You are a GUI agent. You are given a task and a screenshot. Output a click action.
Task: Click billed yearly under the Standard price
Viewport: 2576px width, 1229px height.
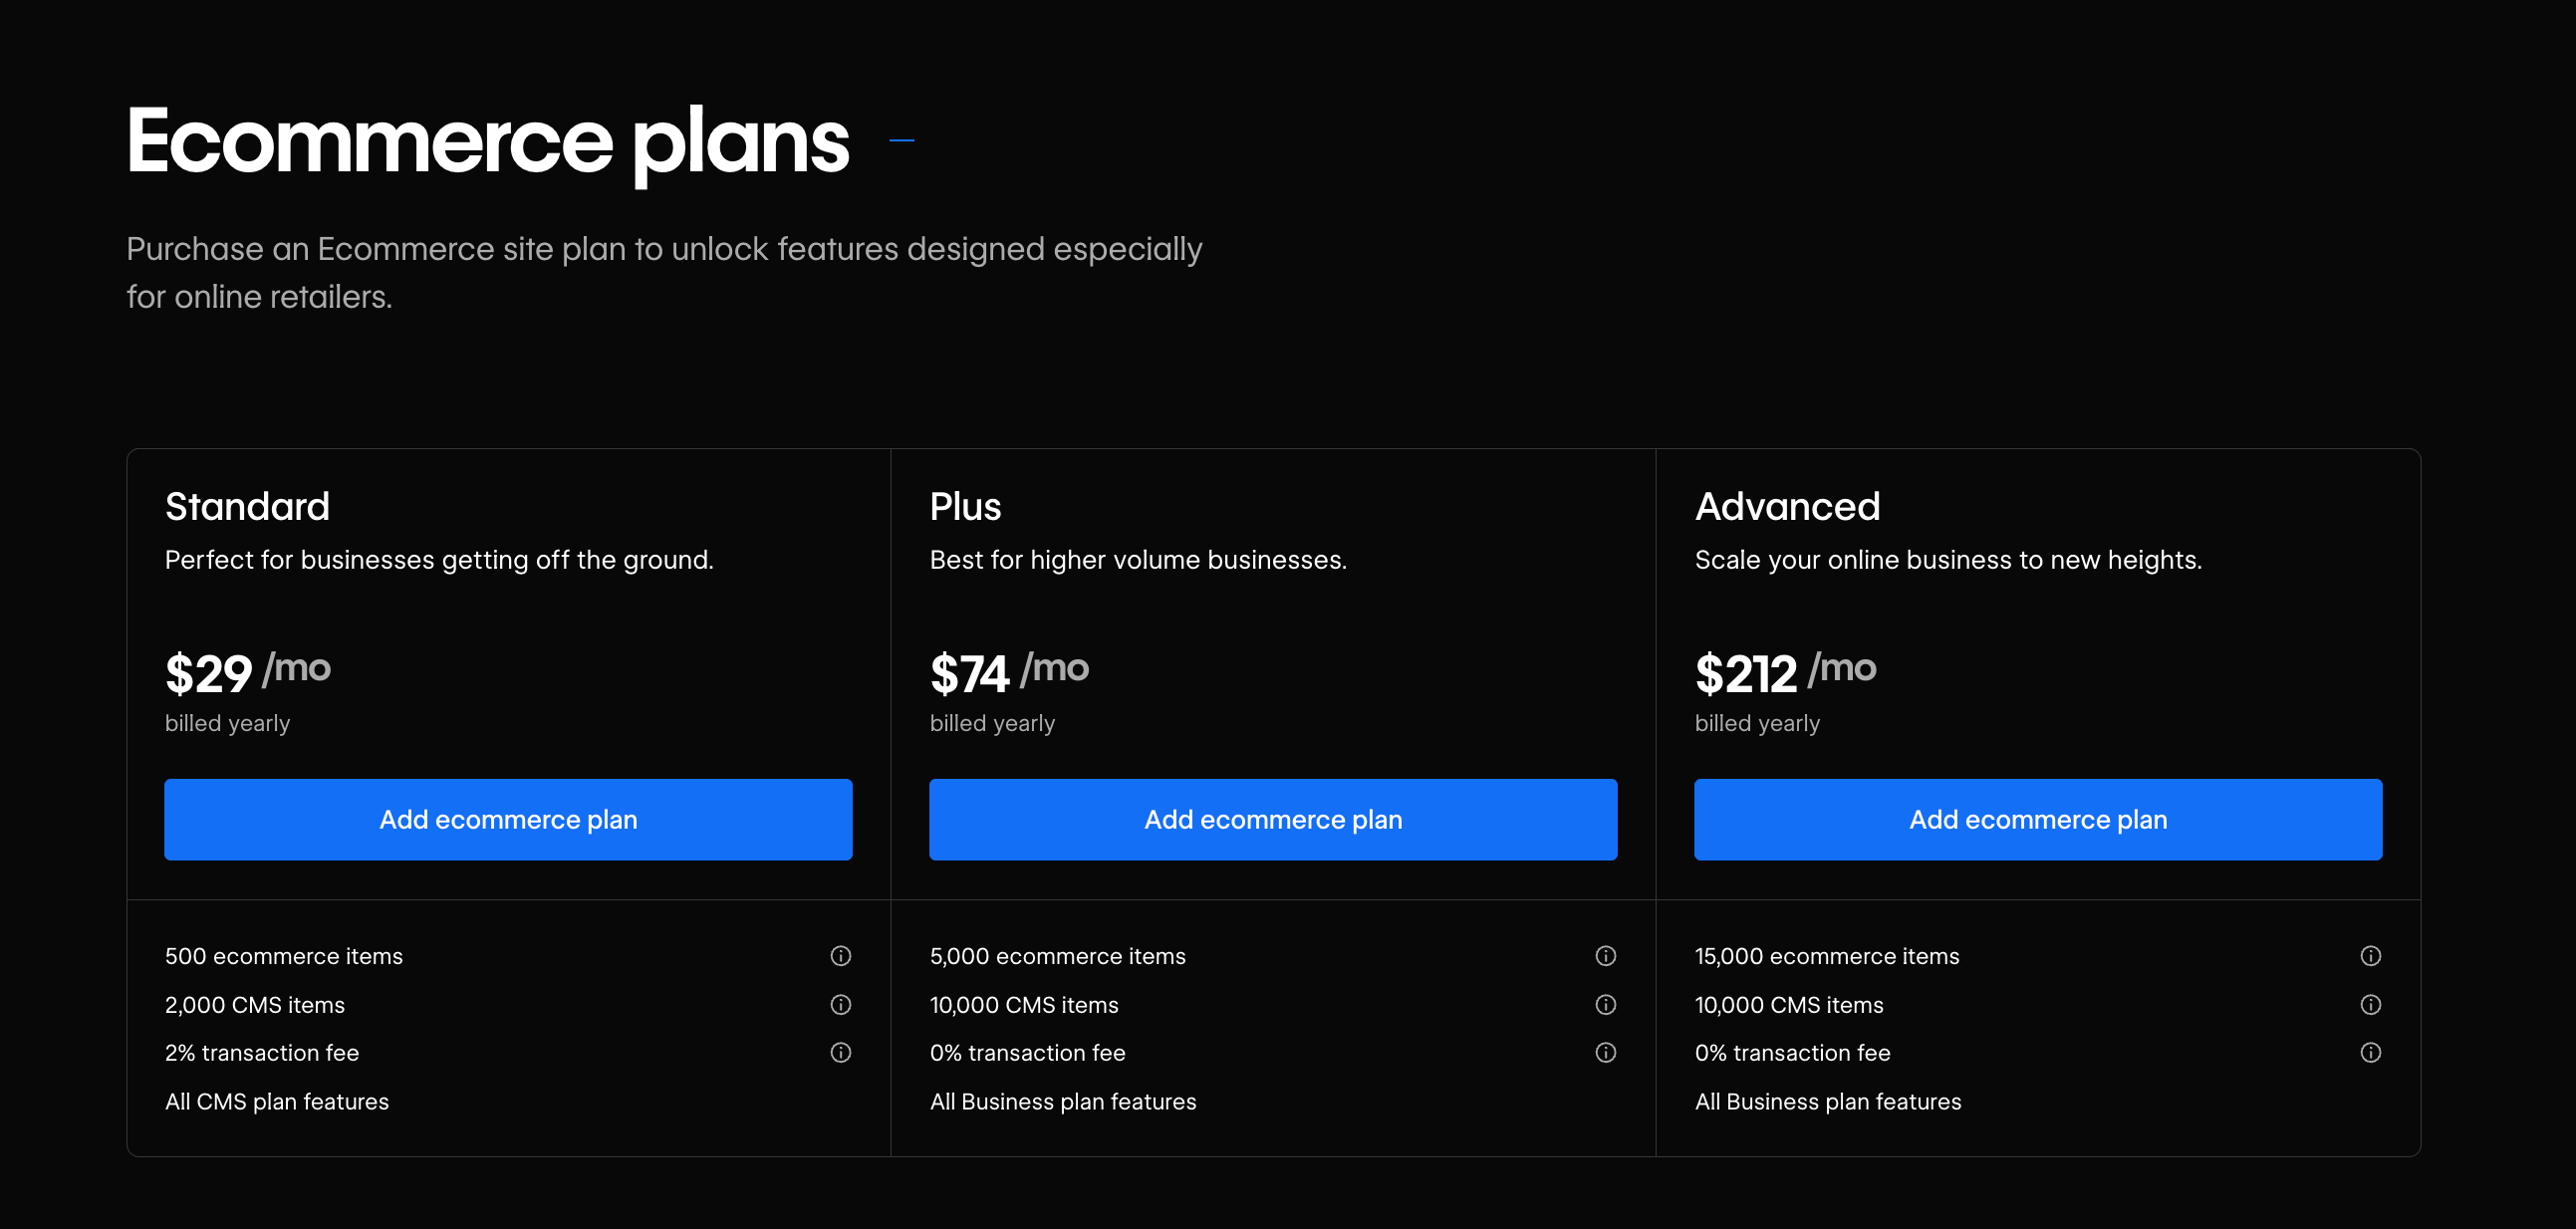[x=226, y=723]
